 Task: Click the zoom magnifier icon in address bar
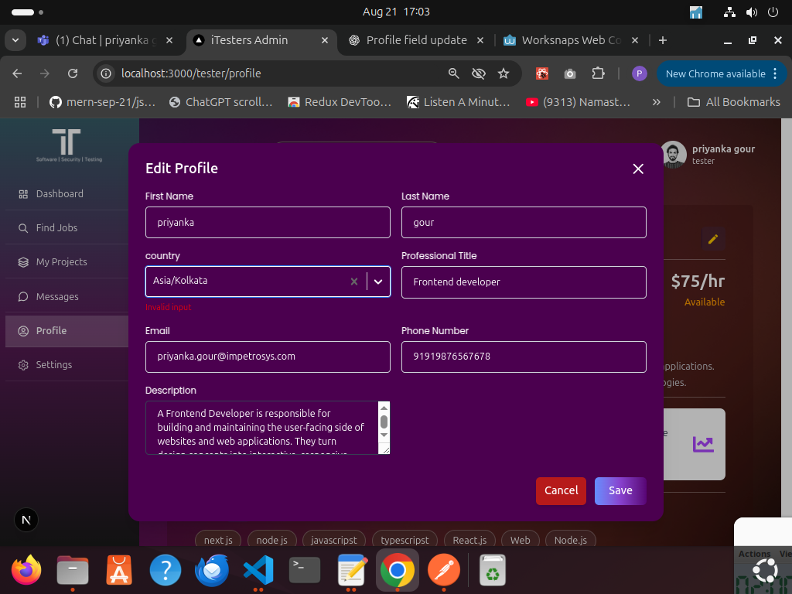coord(454,73)
